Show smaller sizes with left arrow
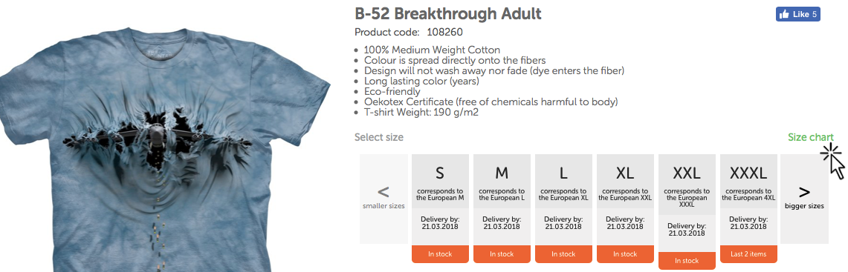Screen dimensions: 848x272 click(x=383, y=199)
